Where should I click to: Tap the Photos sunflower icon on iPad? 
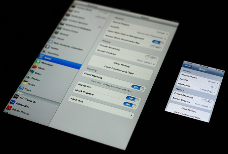coord(28,77)
